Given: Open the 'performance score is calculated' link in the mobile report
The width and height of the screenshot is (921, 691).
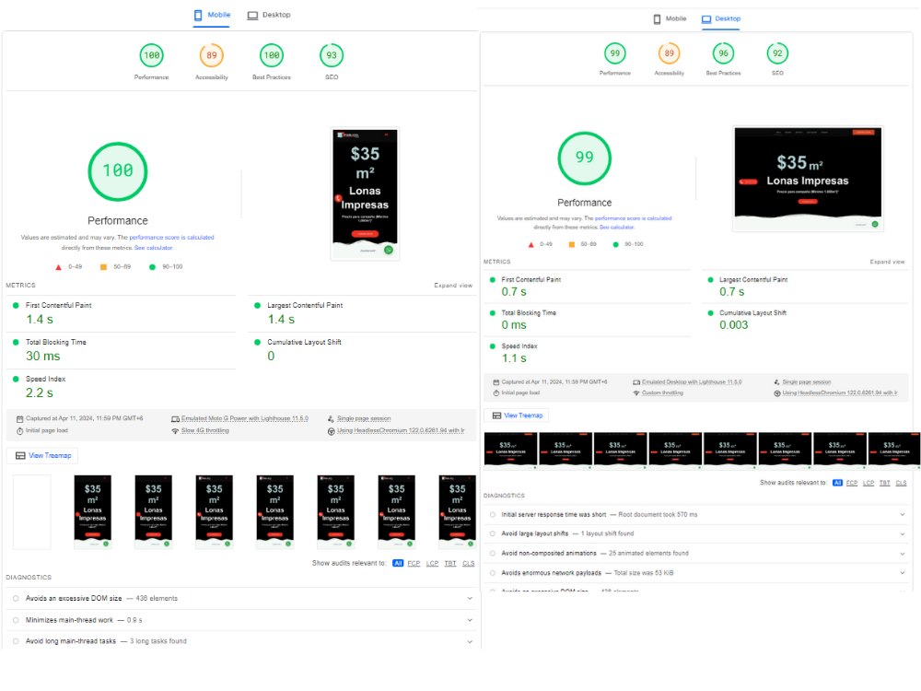Looking at the screenshot, I should pos(171,238).
